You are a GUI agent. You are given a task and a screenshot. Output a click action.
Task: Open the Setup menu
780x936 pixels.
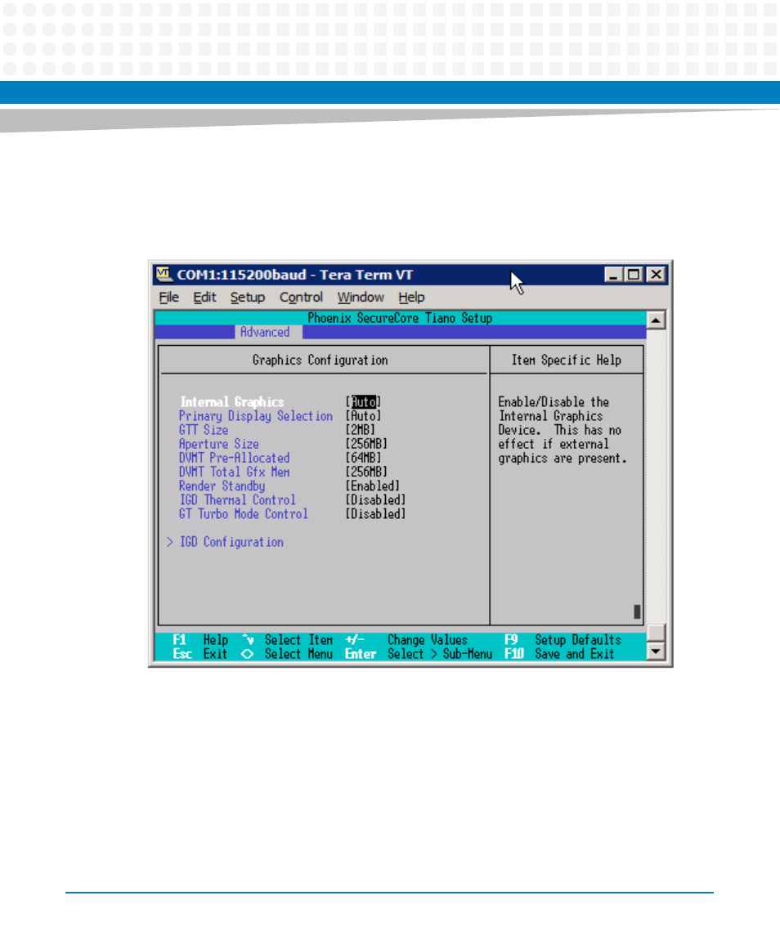[248, 298]
